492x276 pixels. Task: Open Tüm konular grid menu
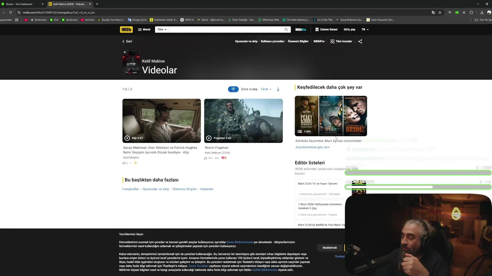tap(341, 41)
